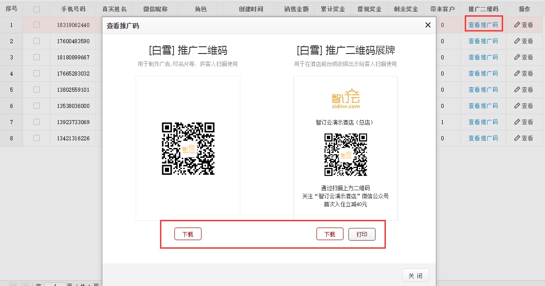Open 查看推广码 link for 18319062440
The width and height of the screenshot is (545, 286).
click(x=483, y=25)
